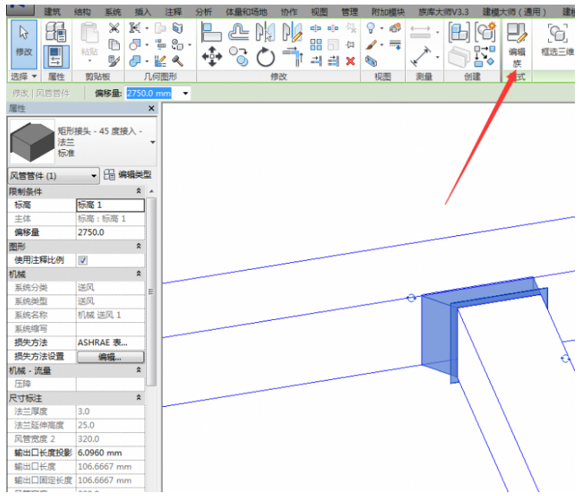Click the aligned dimension Measure icon
588x496 pixels.
point(420,56)
